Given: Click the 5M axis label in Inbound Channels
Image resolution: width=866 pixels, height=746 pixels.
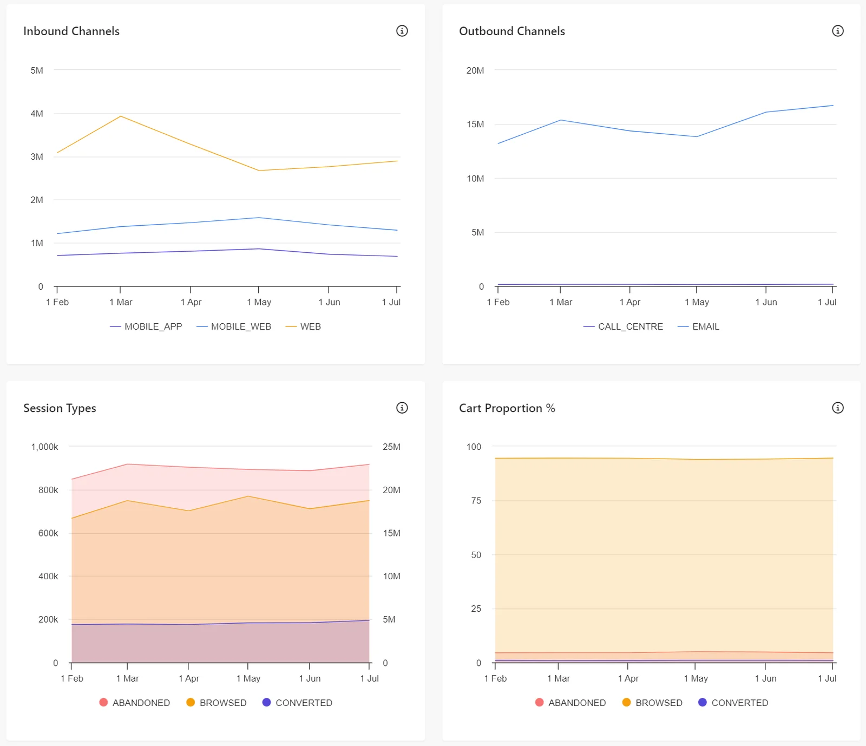Looking at the screenshot, I should pyautogui.click(x=37, y=70).
